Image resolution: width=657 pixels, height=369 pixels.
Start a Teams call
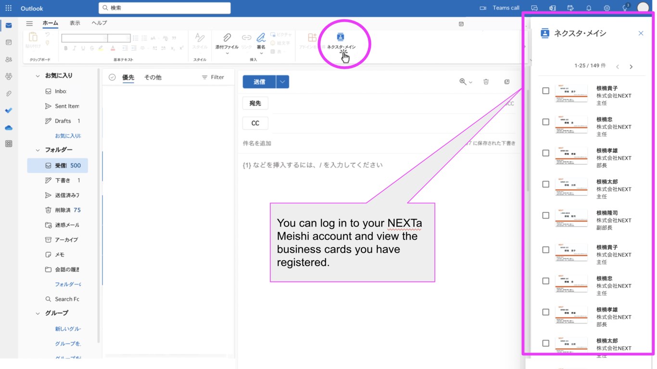pos(500,8)
